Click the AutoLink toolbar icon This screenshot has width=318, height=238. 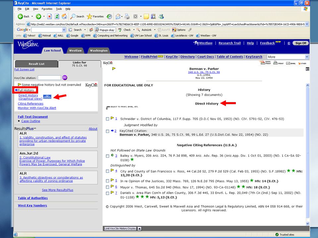coord(144,30)
